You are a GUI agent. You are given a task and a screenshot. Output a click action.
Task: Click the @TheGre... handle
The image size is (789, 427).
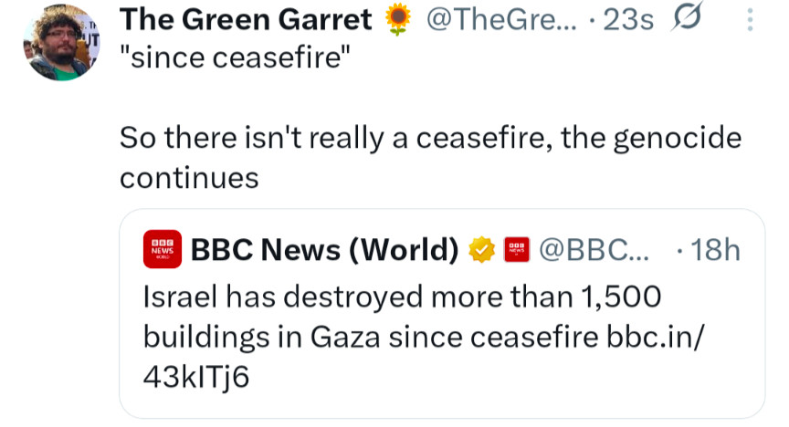coord(493,19)
